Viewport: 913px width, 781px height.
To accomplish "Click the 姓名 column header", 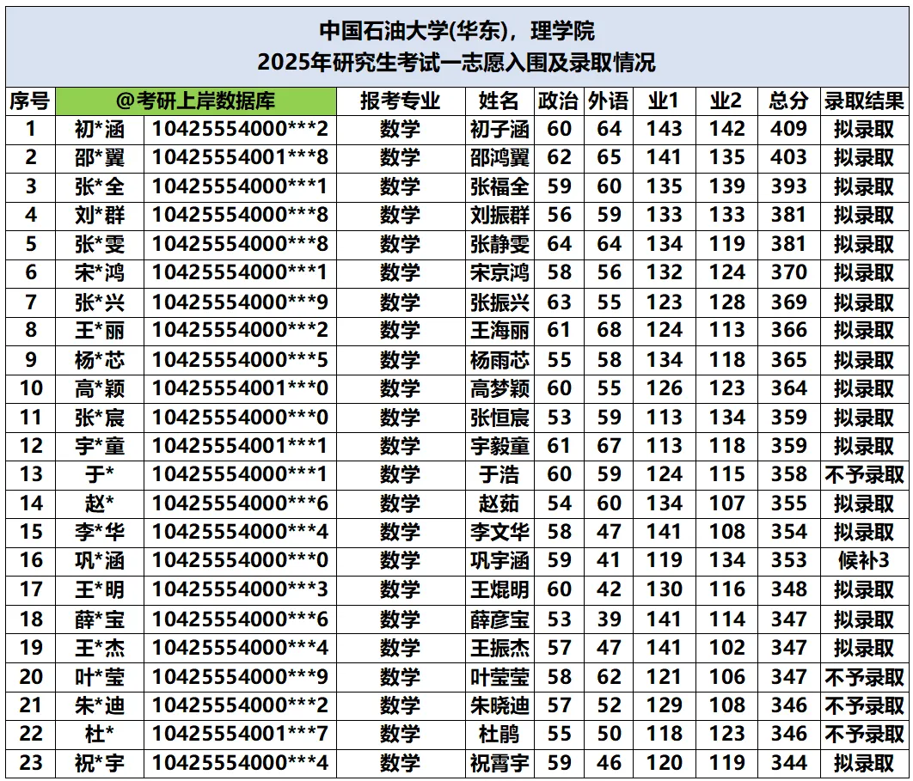I will click(x=499, y=101).
